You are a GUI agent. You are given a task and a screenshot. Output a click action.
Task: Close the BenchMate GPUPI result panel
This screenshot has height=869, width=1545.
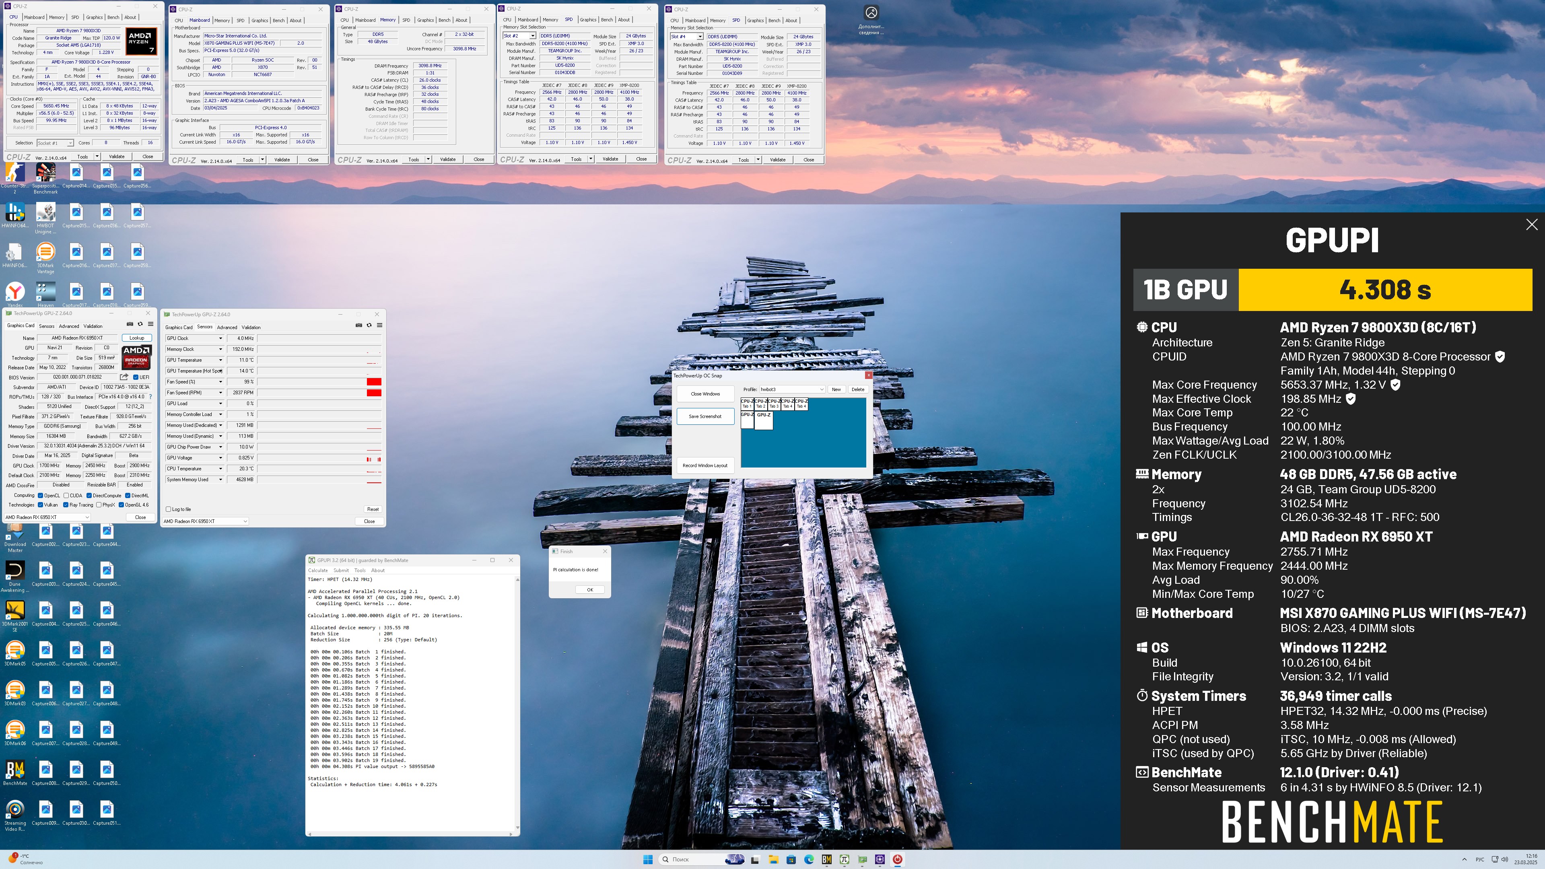click(1532, 224)
